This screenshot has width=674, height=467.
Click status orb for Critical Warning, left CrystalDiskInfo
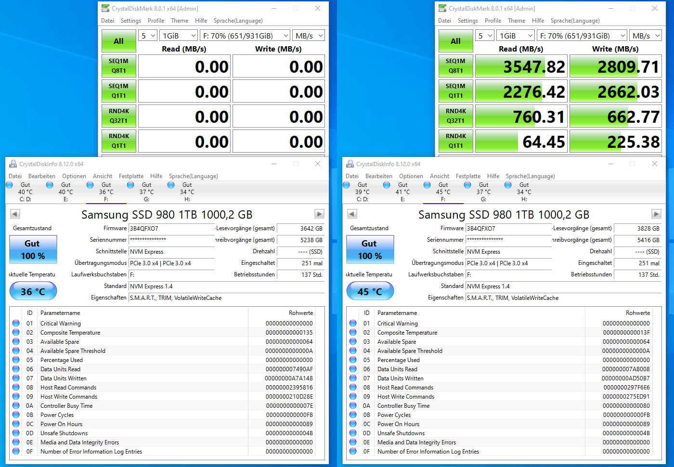click(16, 323)
